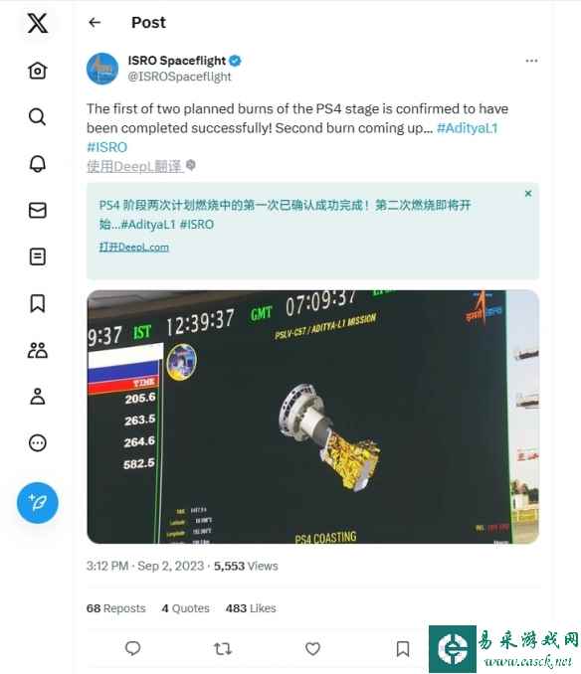Viewport: 581px width, 674px height.
Task: Open Communities people icon
Action: [38, 350]
